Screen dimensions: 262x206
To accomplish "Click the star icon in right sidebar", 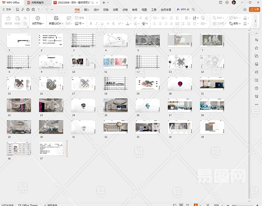I will click(257, 48).
